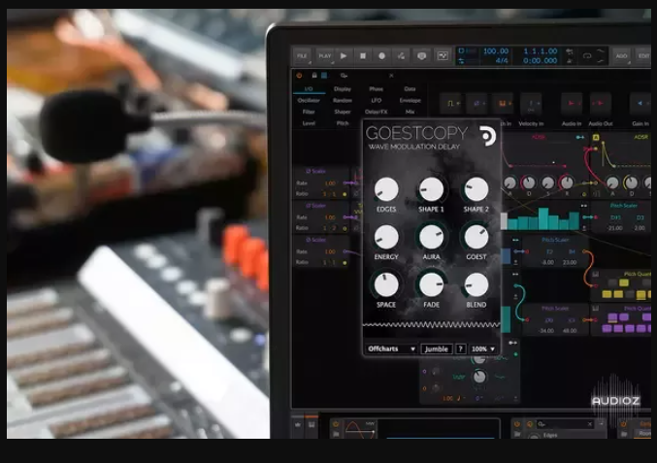
Task: Toggle the orange power icon in the browser header
Action: pos(299,76)
